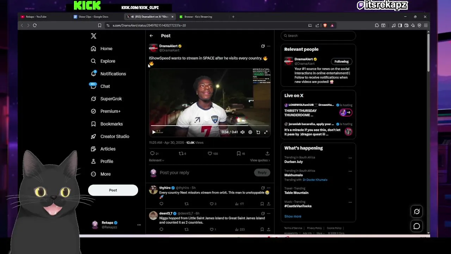451x254 pixels.
Task: Click the Following button for DramaAlert
Action: [x=341, y=61]
